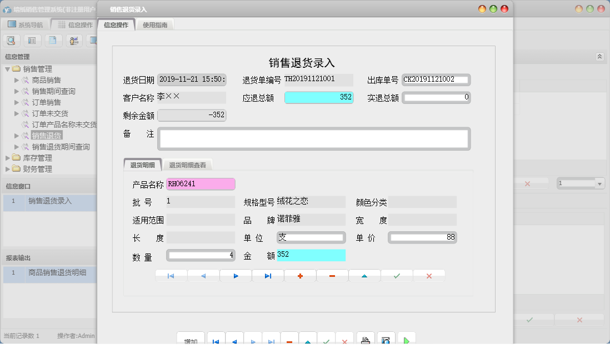Click the add (+) record icon in 退货明细

point(300,275)
